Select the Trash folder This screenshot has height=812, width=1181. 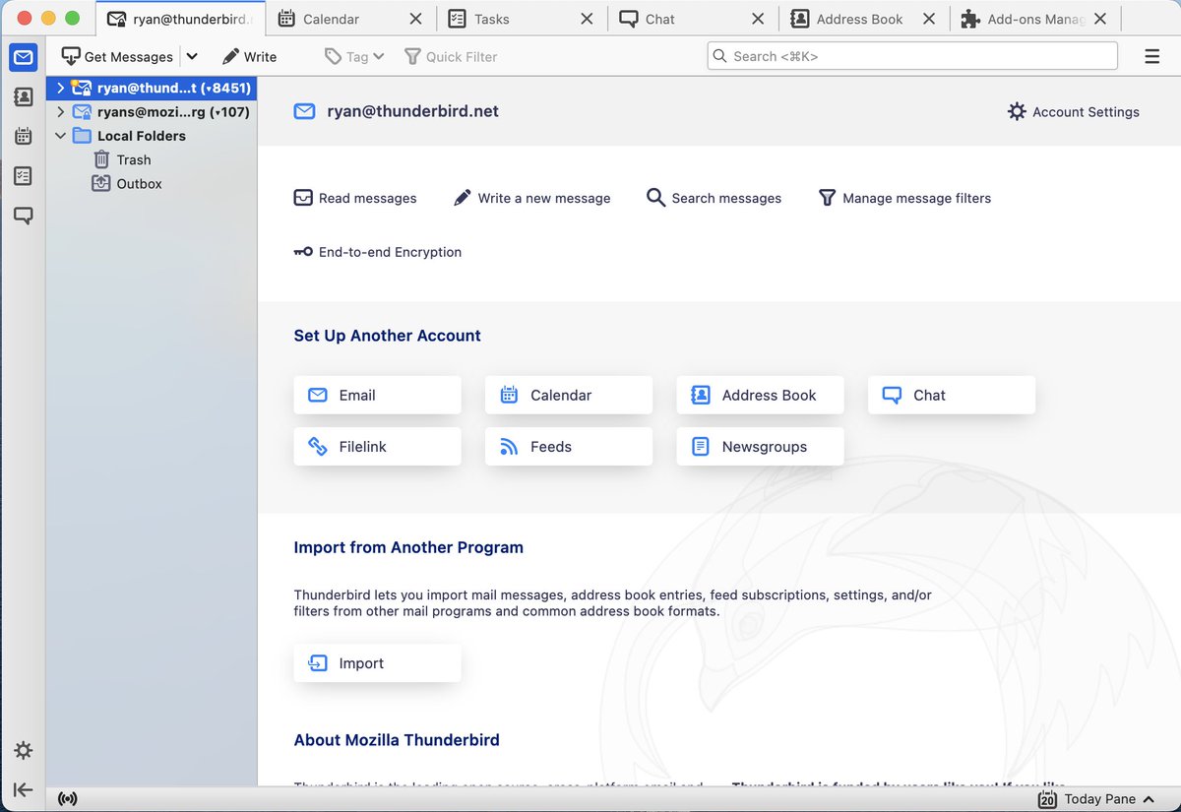133,159
